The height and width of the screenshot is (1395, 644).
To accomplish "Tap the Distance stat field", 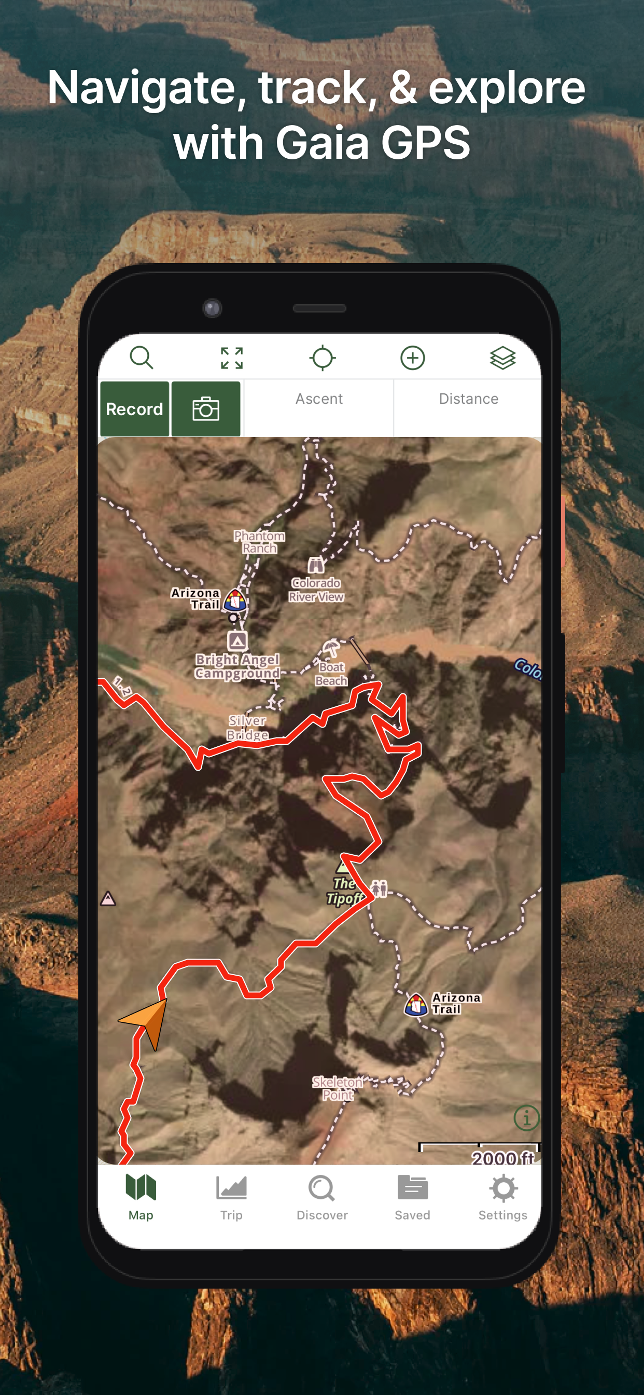I will point(468,408).
